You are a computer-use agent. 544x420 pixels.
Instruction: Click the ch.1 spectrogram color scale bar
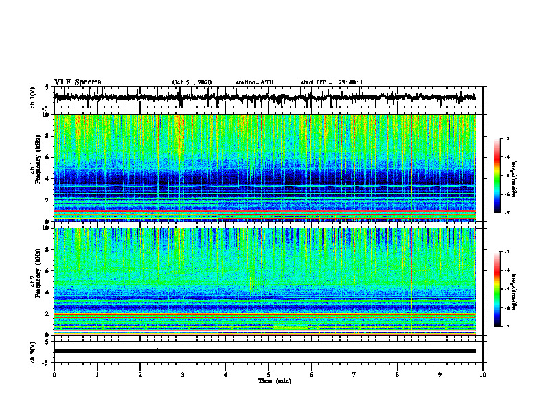(x=497, y=176)
